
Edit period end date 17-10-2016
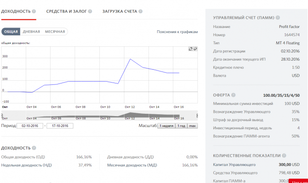[60, 126]
